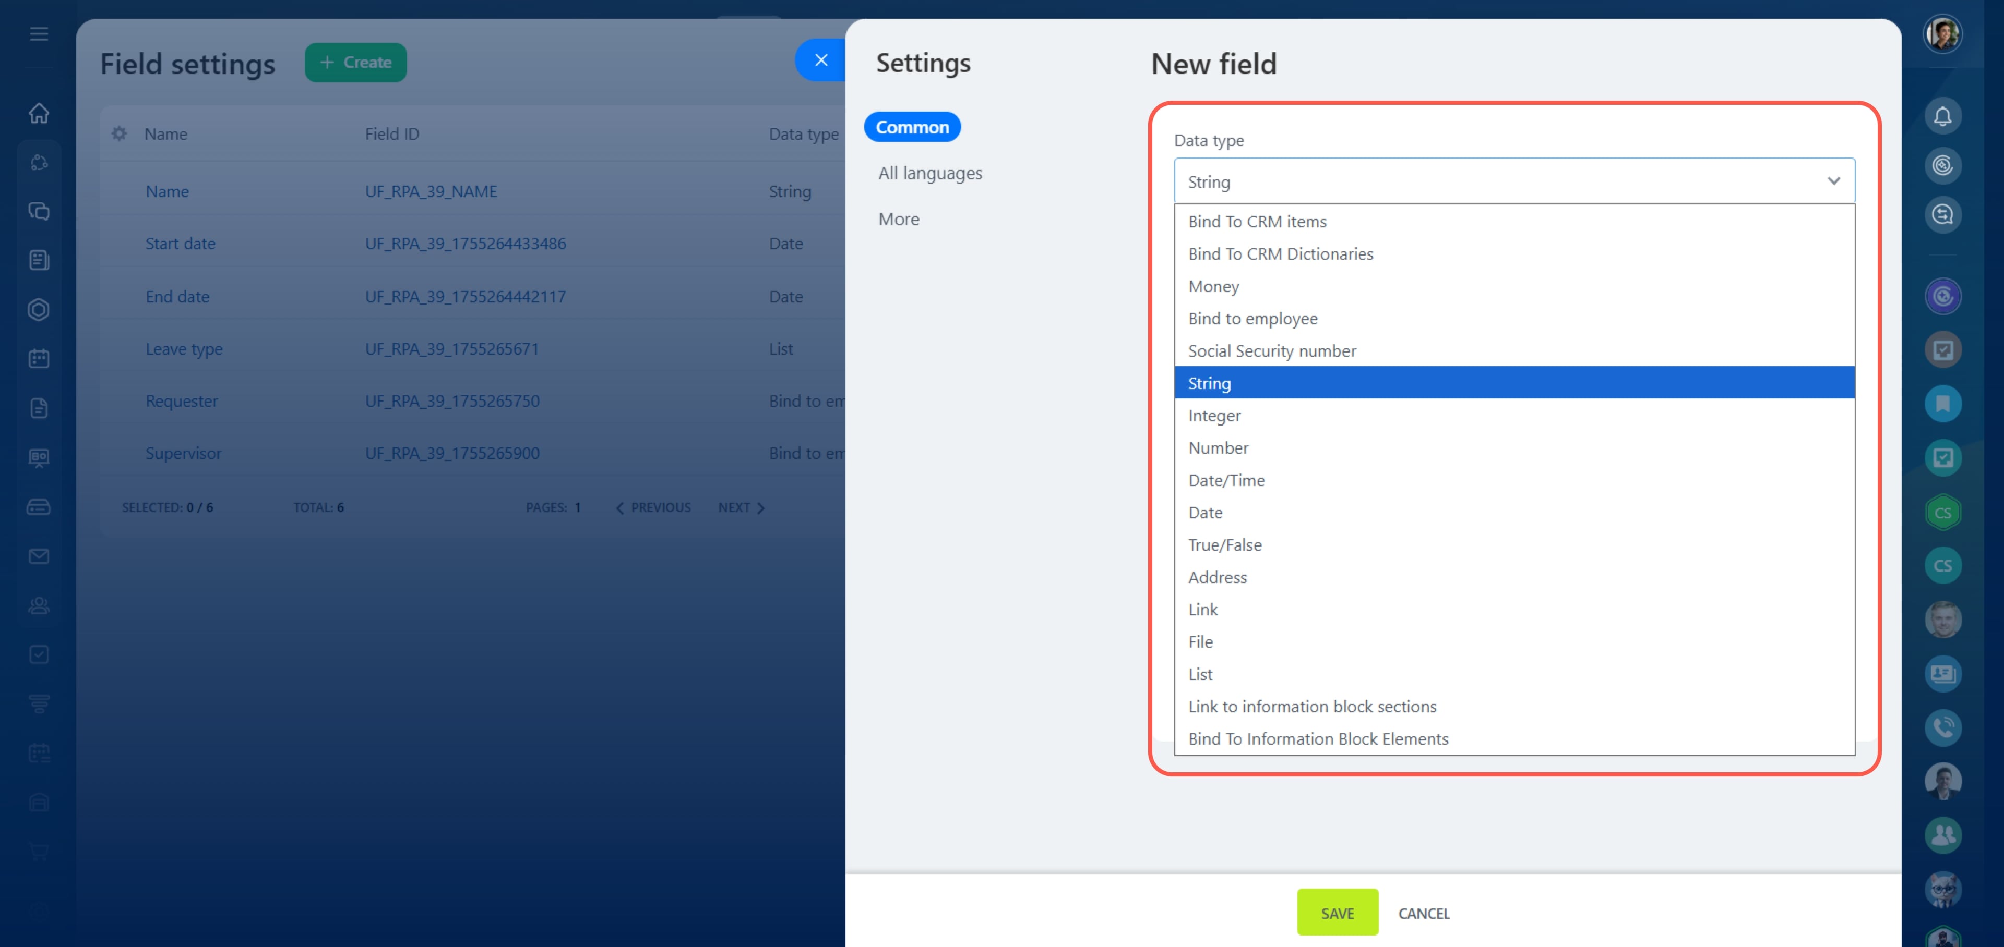Click the table settings gear icon
Screen dimensions: 2004x947
tap(119, 133)
